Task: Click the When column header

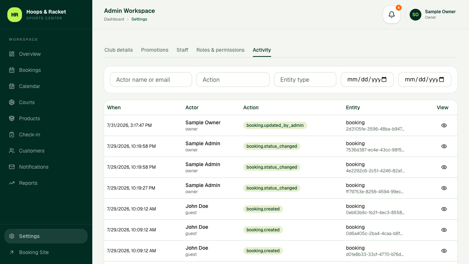Action: tap(114, 107)
